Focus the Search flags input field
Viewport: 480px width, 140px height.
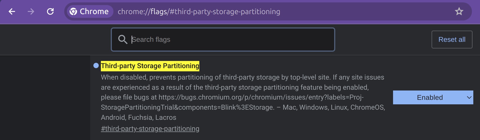[x=230, y=39]
